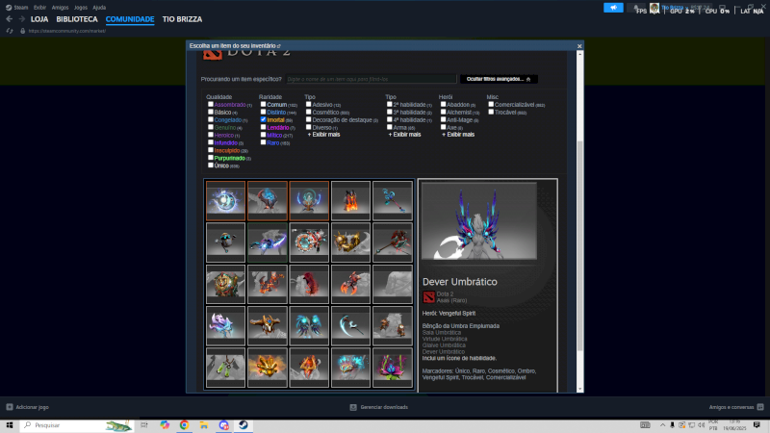
Task: Enable the Comercializável filter checkbox
Action: [491, 104]
